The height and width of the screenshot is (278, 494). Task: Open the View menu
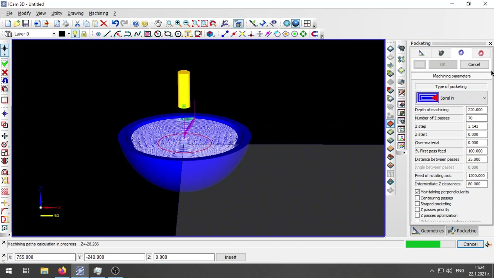click(x=41, y=13)
